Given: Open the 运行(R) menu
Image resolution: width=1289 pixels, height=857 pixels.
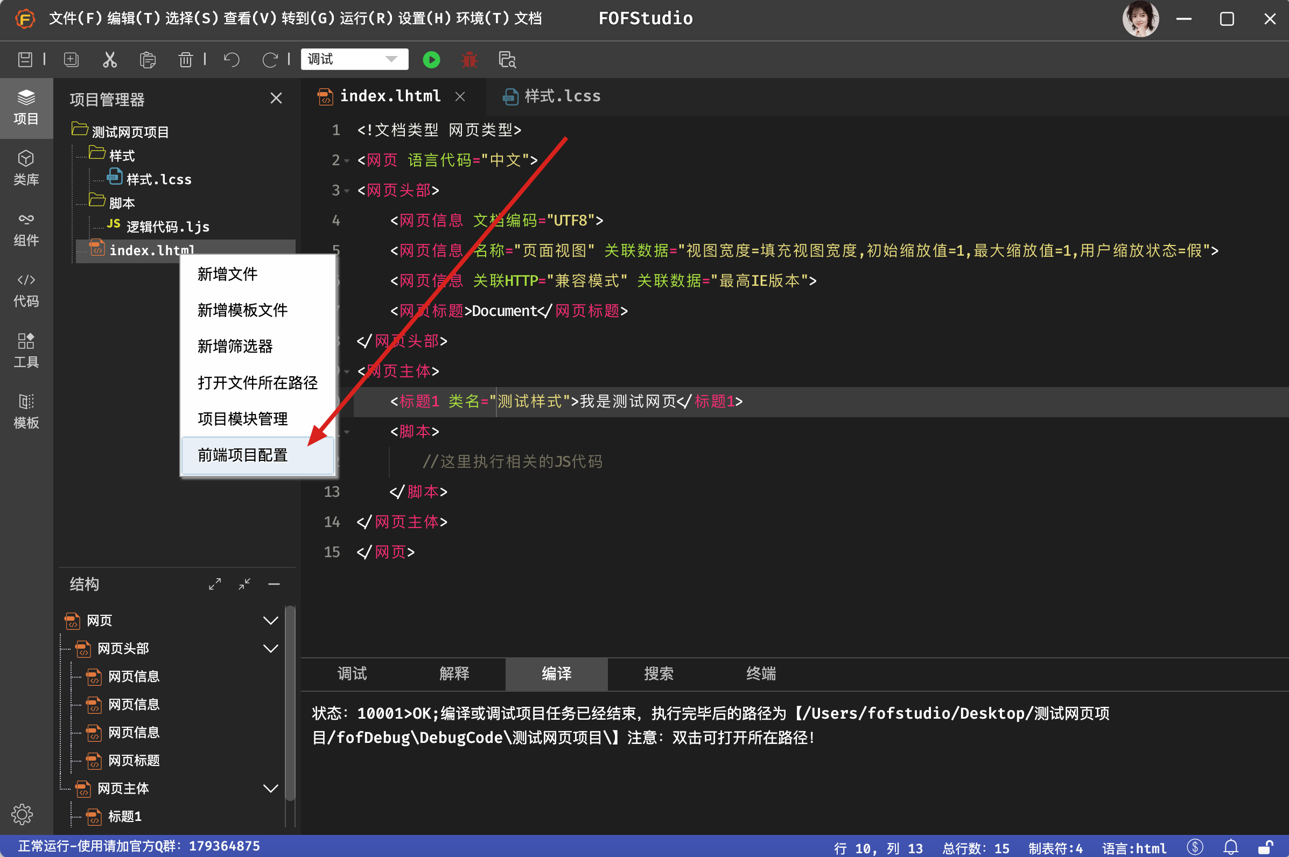Looking at the screenshot, I should coord(366,19).
